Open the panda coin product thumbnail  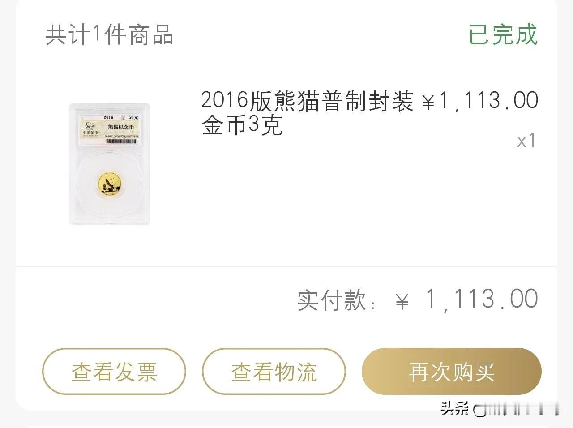point(110,164)
